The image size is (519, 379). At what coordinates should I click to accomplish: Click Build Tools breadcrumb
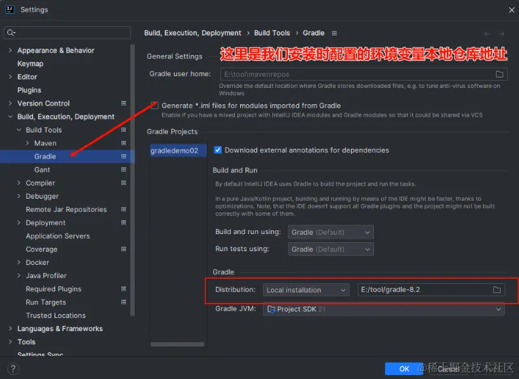pyautogui.click(x=272, y=33)
